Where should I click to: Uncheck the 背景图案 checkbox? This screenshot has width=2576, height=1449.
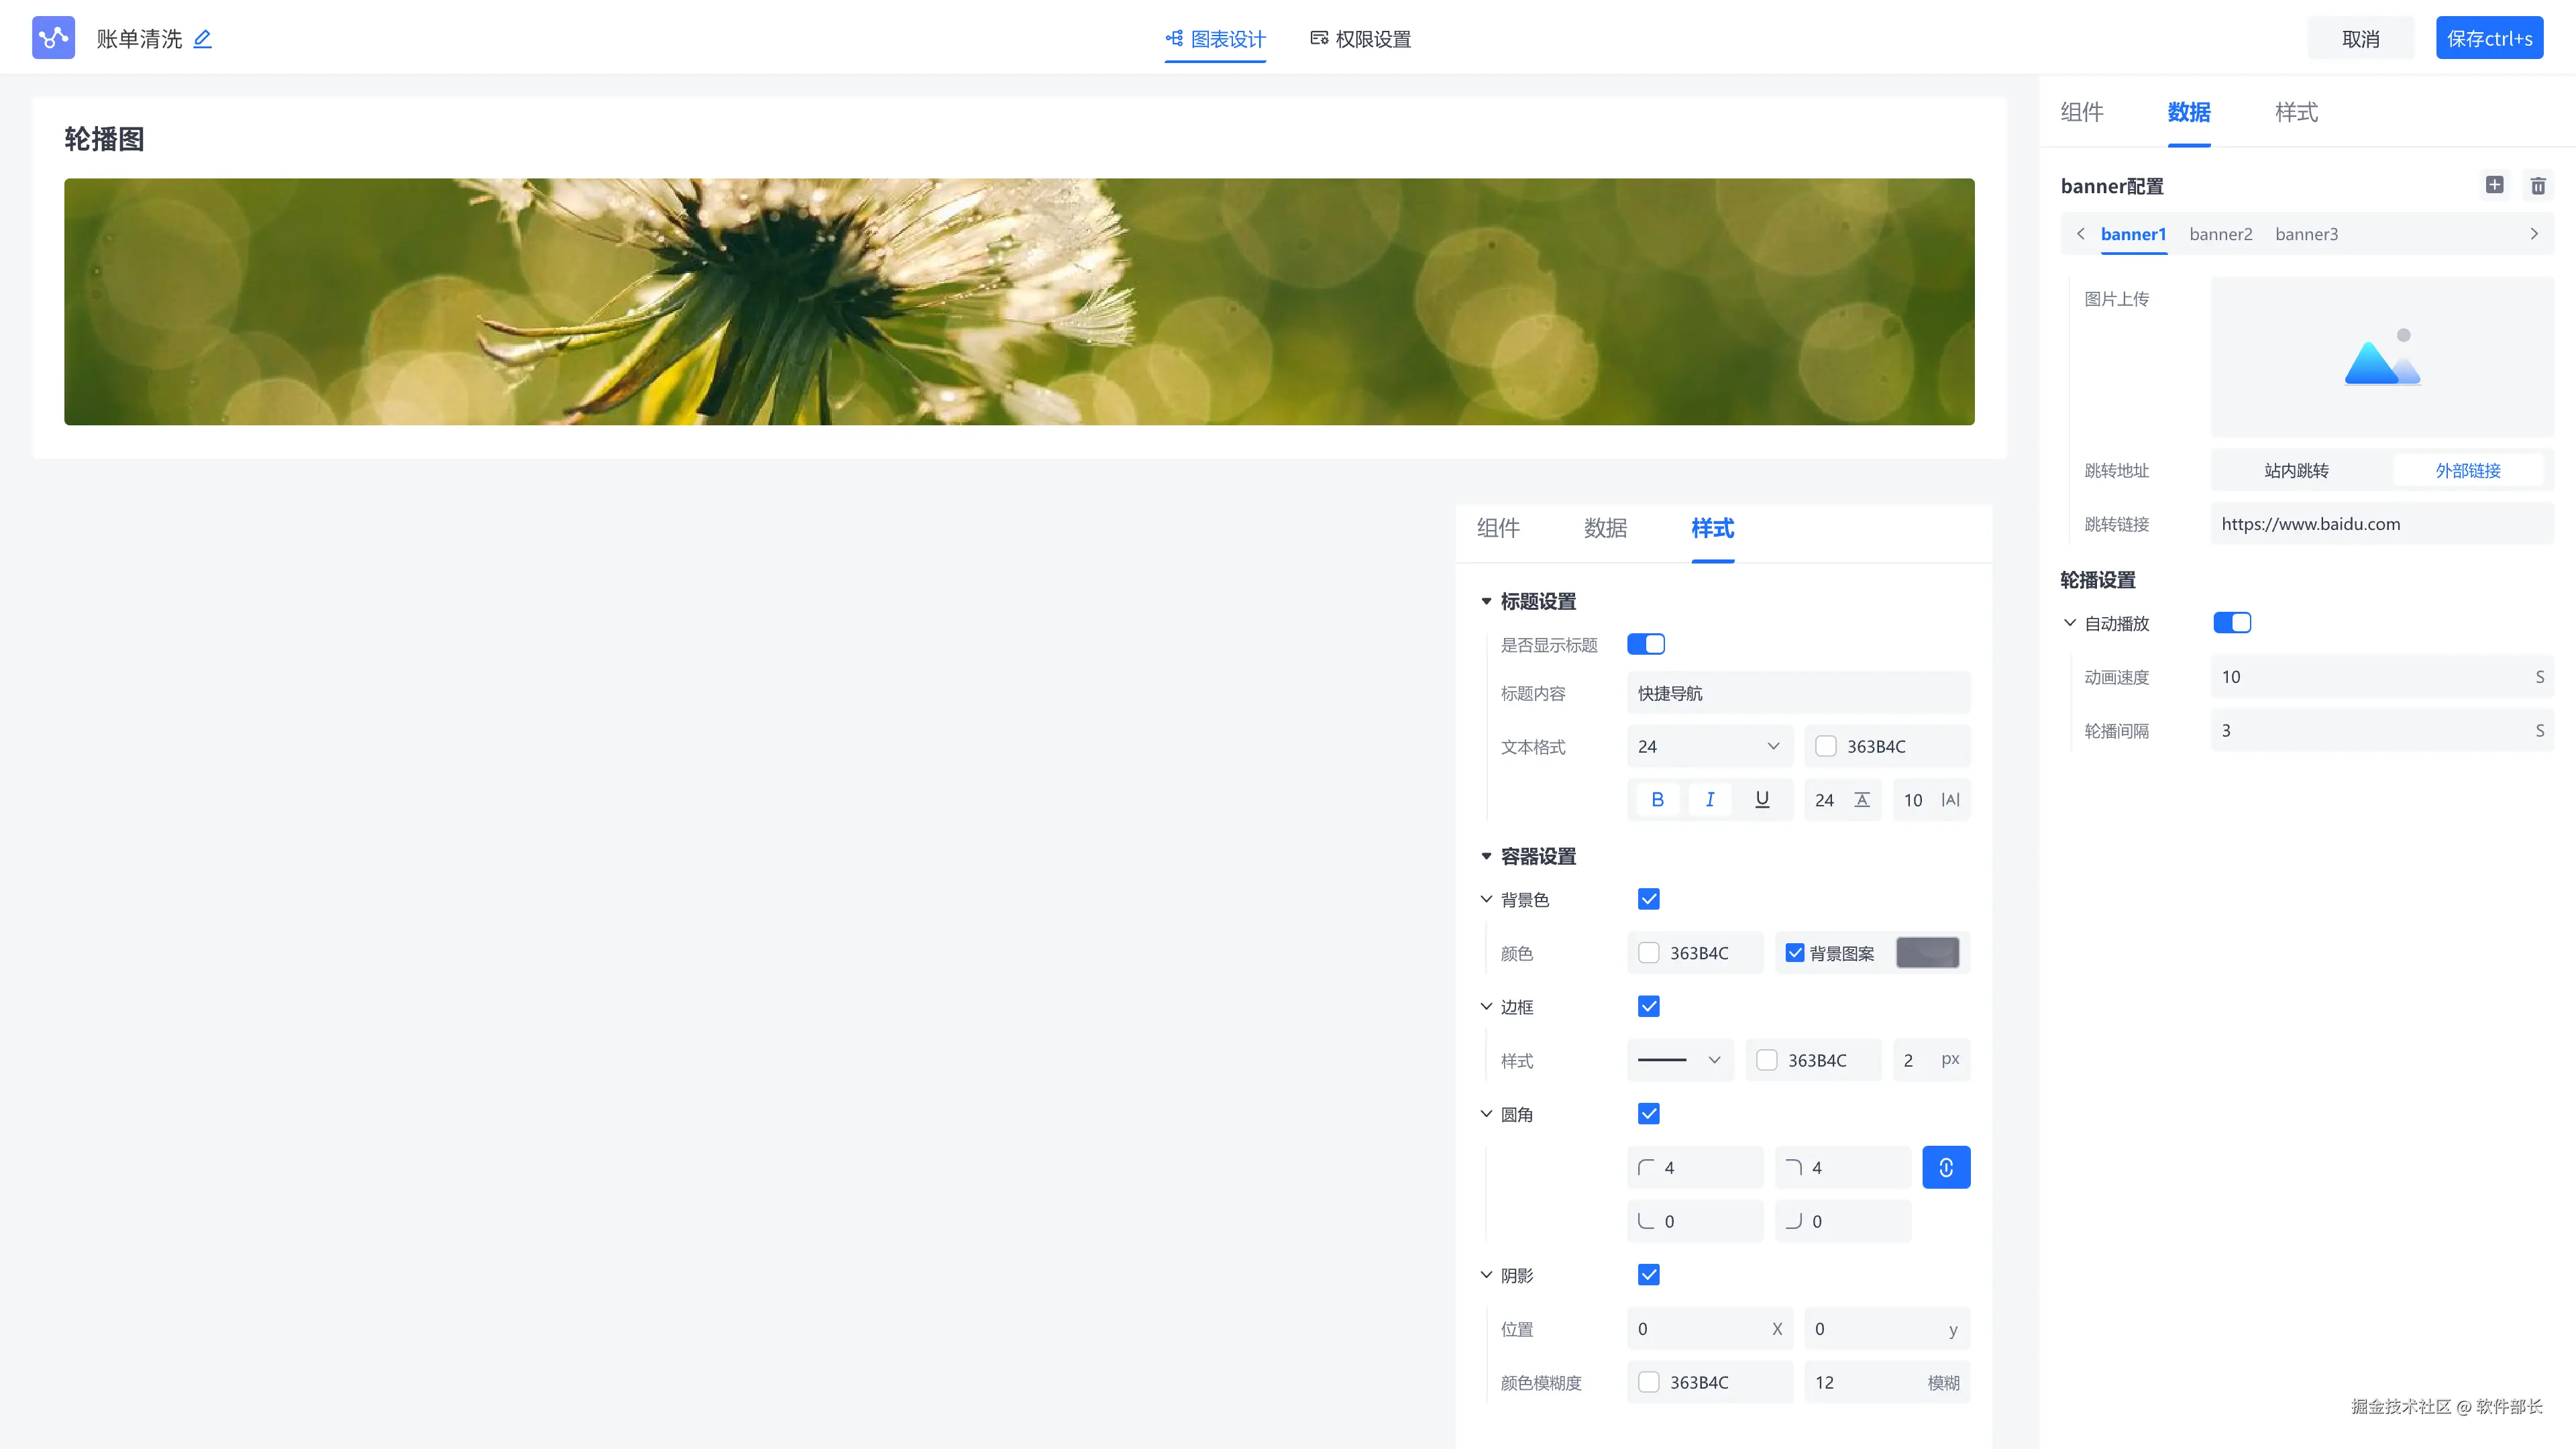pos(1795,953)
